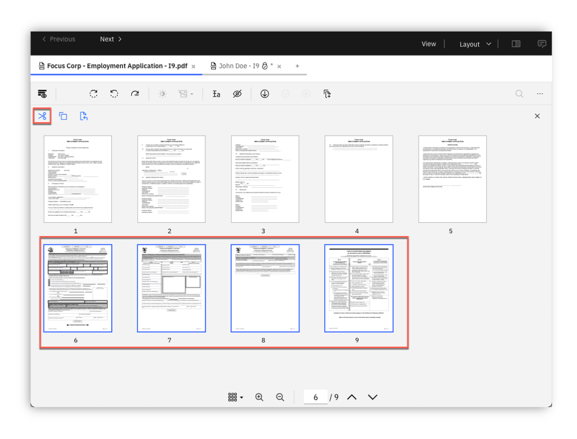The width and height of the screenshot is (577, 439).
Task: Click the move pages to document icon
Action: point(84,116)
